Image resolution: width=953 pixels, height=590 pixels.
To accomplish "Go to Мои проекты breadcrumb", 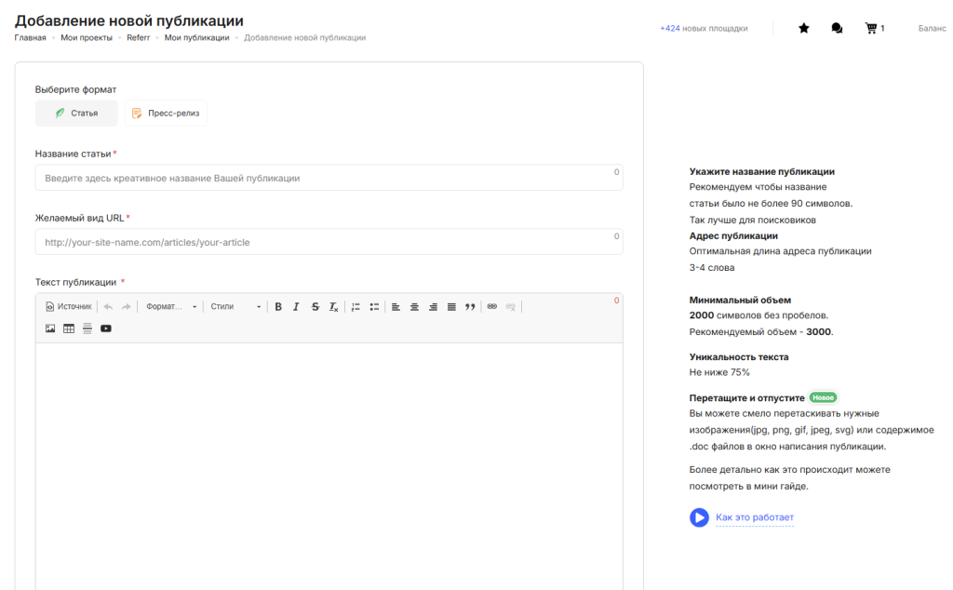I will pyautogui.click(x=87, y=38).
